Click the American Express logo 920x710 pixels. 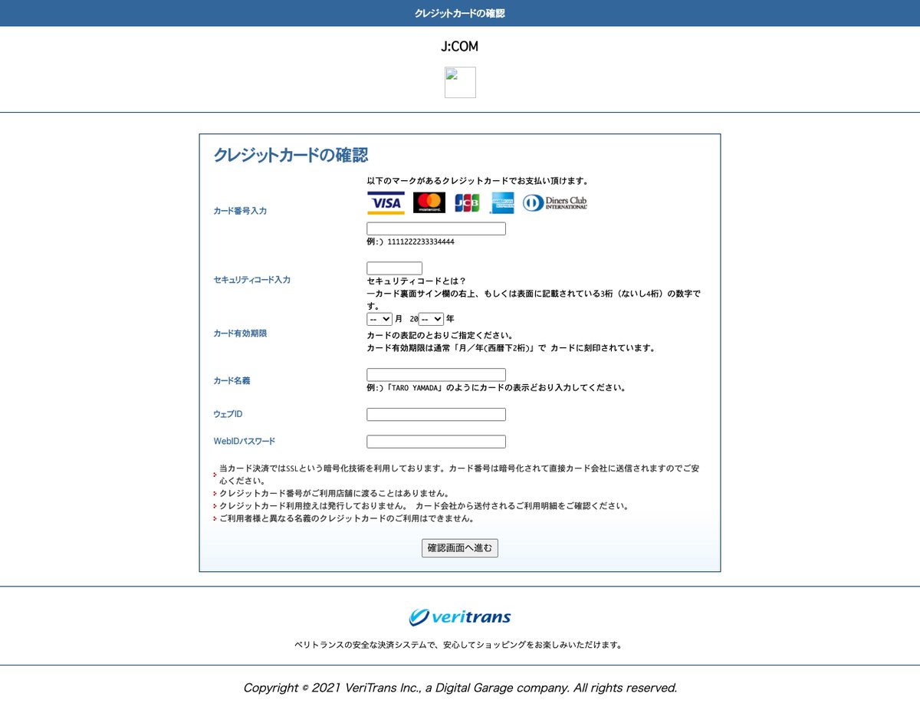(x=503, y=202)
